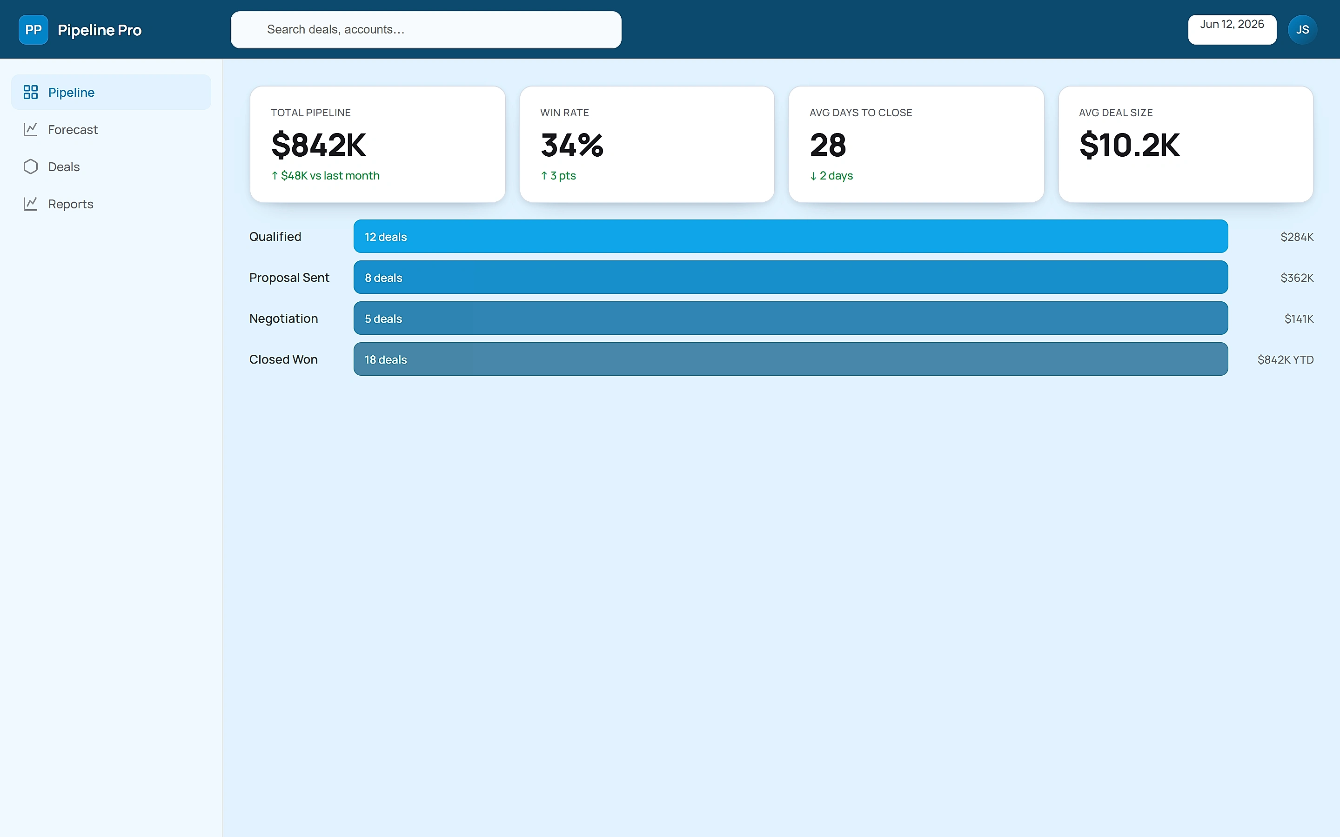This screenshot has height=837, width=1340.
Task: Open the JS user avatar
Action: click(x=1302, y=30)
